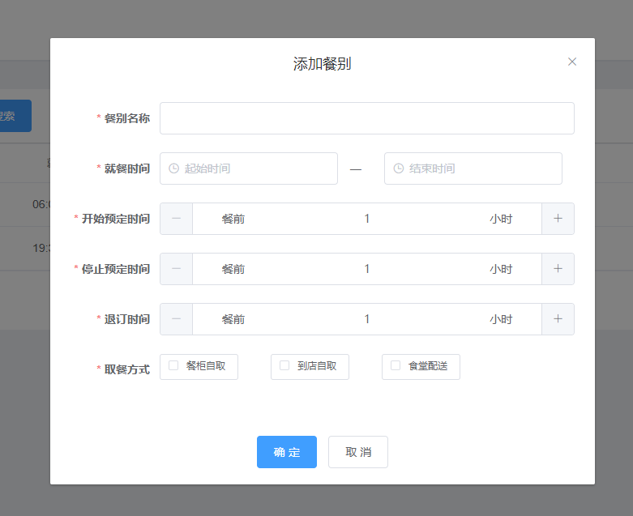
Task: Tick the 食堂配送 checkbox
Action: point(396,365)
